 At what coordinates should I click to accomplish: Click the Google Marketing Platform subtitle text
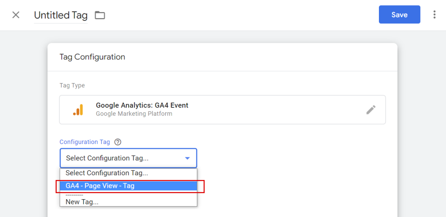pos(134,114)
